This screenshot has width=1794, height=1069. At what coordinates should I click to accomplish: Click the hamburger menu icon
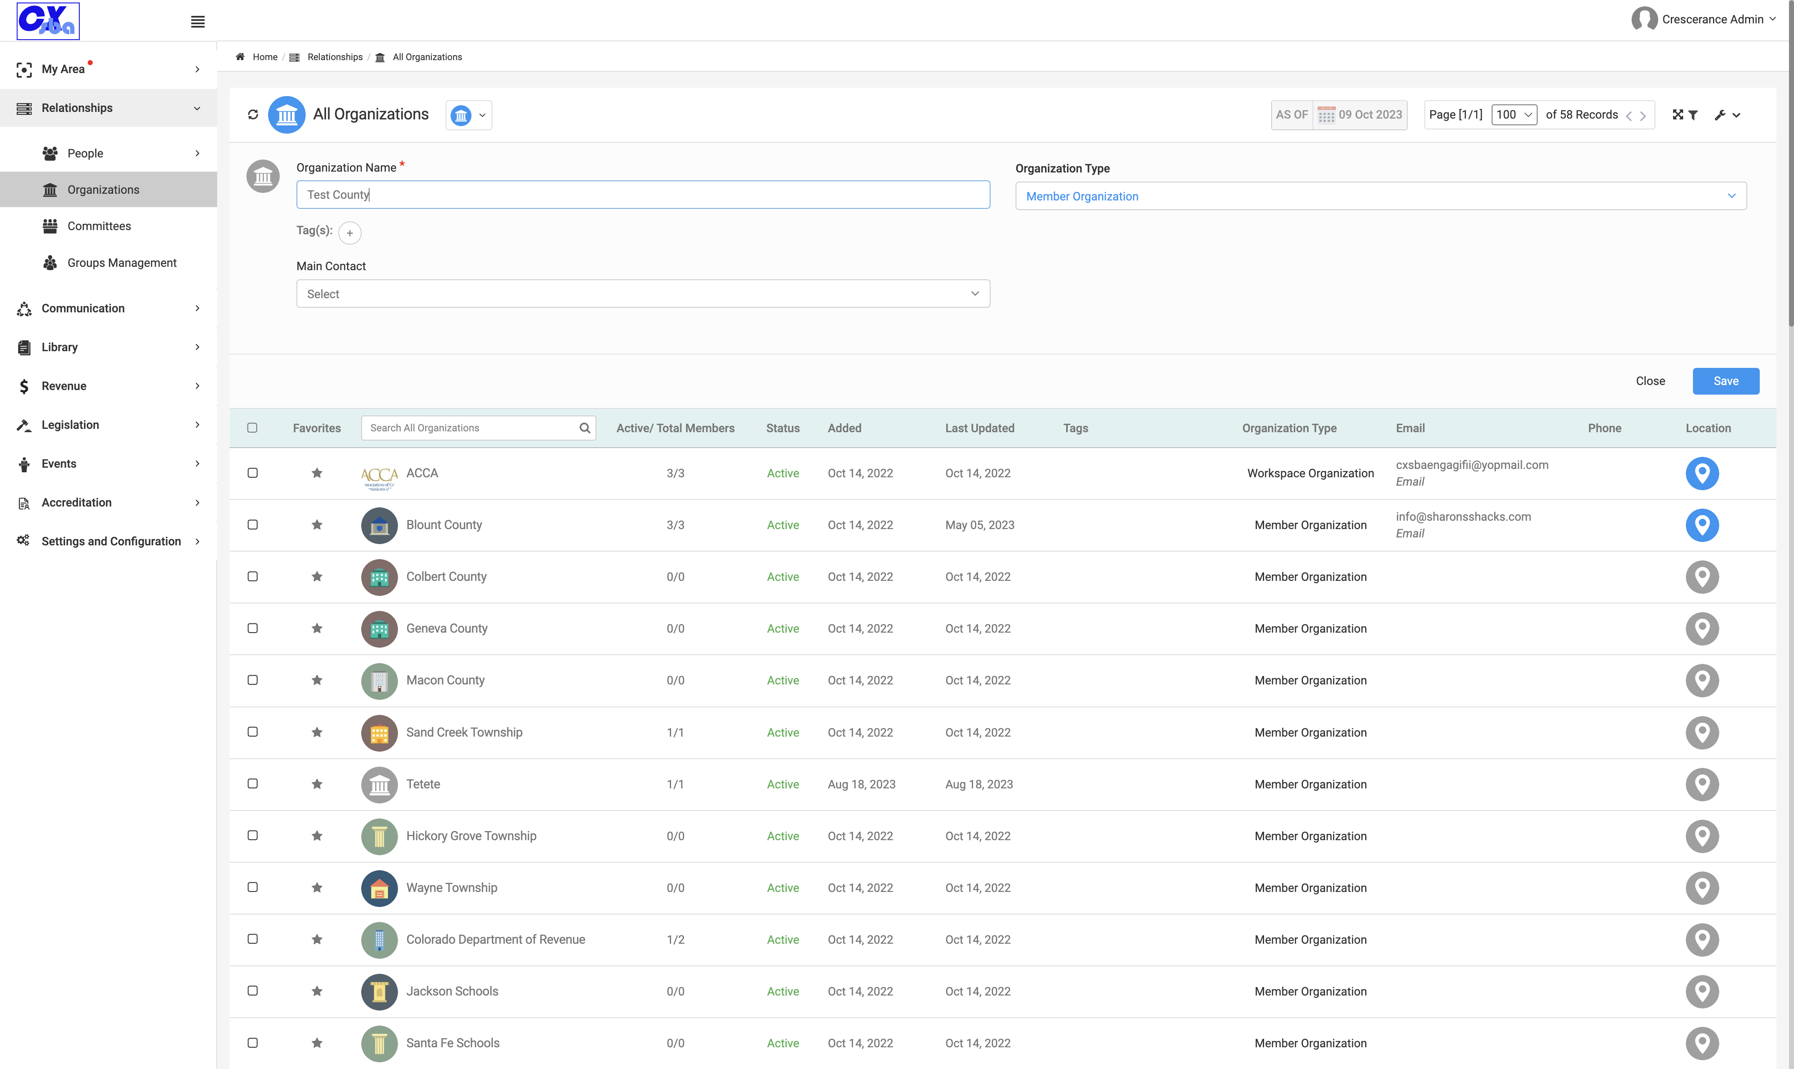click(x=198, y=22)
